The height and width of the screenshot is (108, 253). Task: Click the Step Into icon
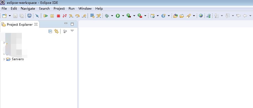click(x=71, y=16)
